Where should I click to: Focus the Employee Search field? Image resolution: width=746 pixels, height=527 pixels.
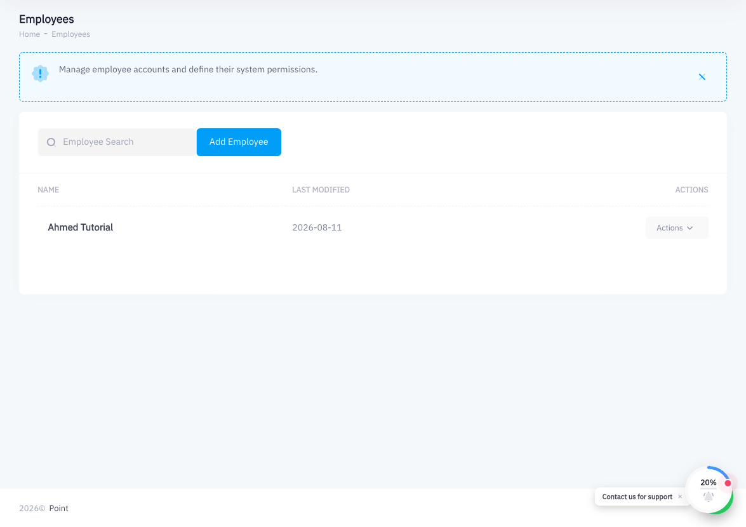[x=117, y=142]
